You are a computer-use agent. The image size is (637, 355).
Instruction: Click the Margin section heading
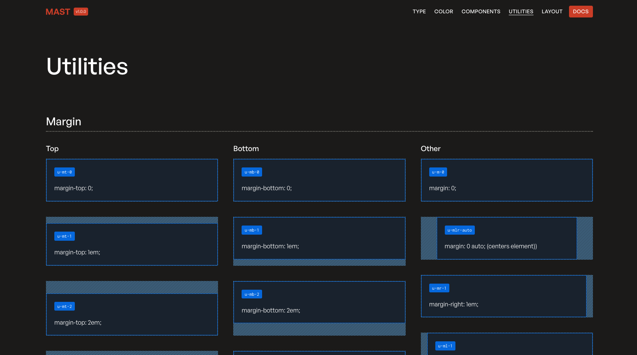[63, 122]
